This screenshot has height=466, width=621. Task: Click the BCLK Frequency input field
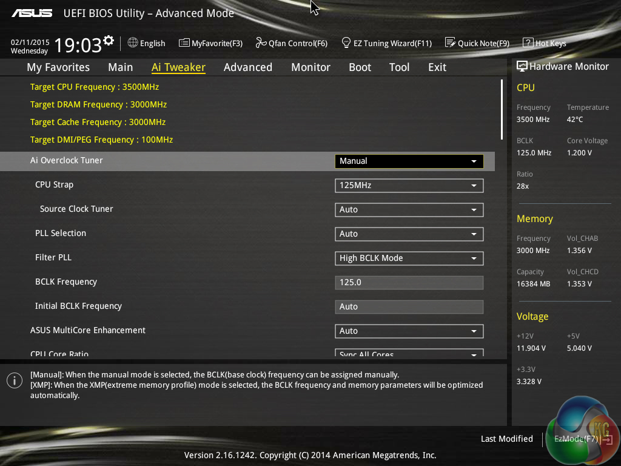click(x=409, y=282)
